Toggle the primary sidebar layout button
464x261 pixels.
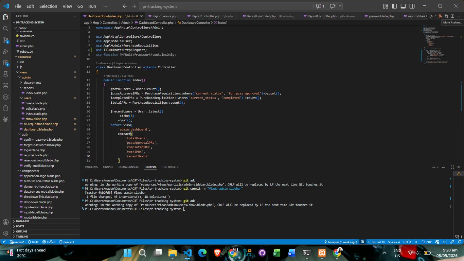[394, 6]
